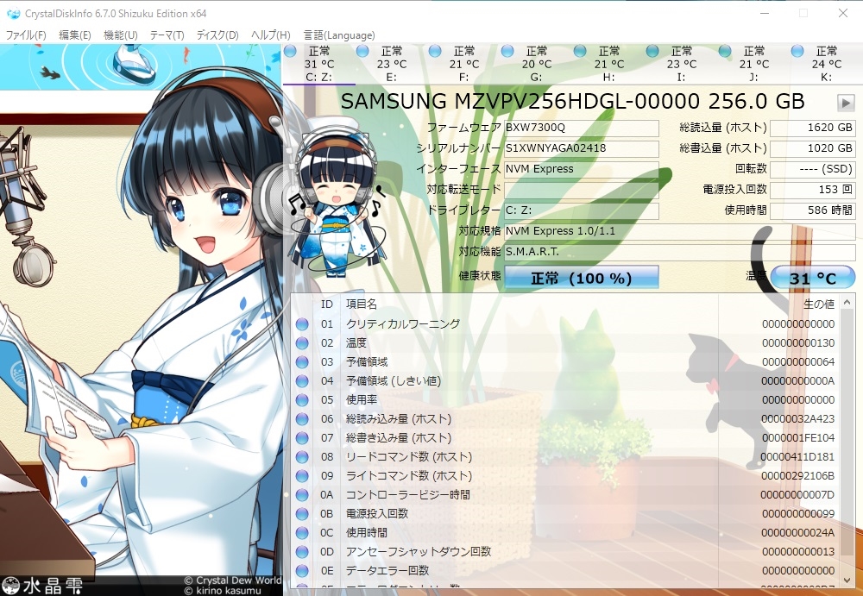Select the F: drive tab
The height and width of the screenshot is (596, 863).
click(x=464, y=64)
